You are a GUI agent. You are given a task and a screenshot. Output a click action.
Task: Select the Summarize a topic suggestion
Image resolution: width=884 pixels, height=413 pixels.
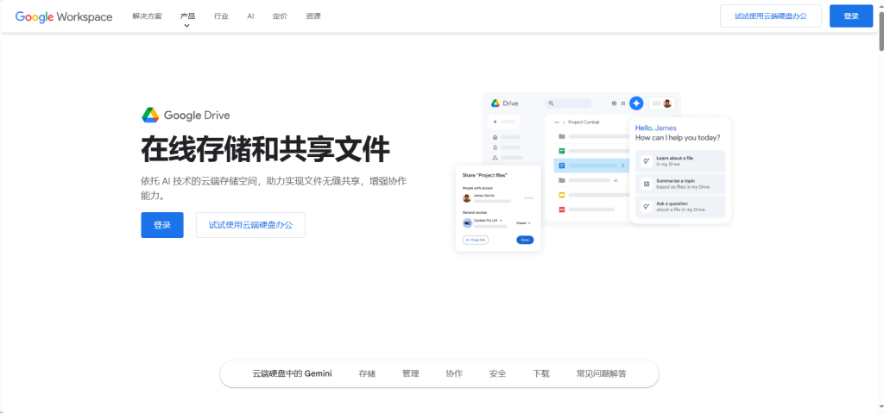point(680,184)
